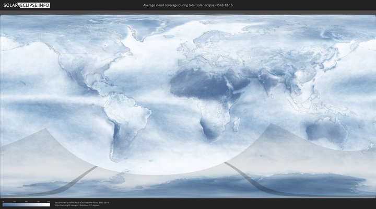Click on the North America continent
The width and height of the screenshot is (376, 209).
pos(78,57)
